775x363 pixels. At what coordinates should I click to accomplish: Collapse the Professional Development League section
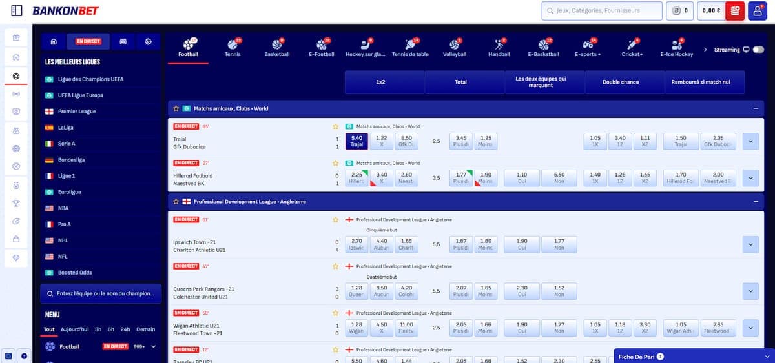point(755,201)
